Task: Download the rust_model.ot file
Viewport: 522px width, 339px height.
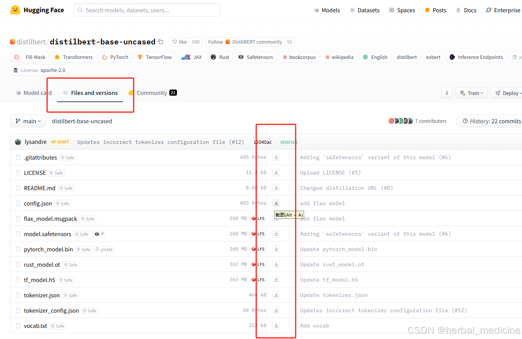Action: [276, 264]
